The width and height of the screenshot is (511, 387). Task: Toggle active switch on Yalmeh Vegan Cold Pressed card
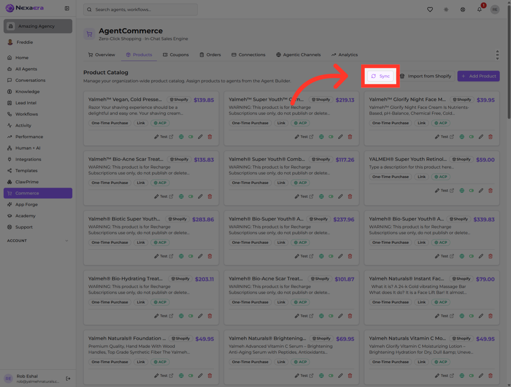pos(191,137)
